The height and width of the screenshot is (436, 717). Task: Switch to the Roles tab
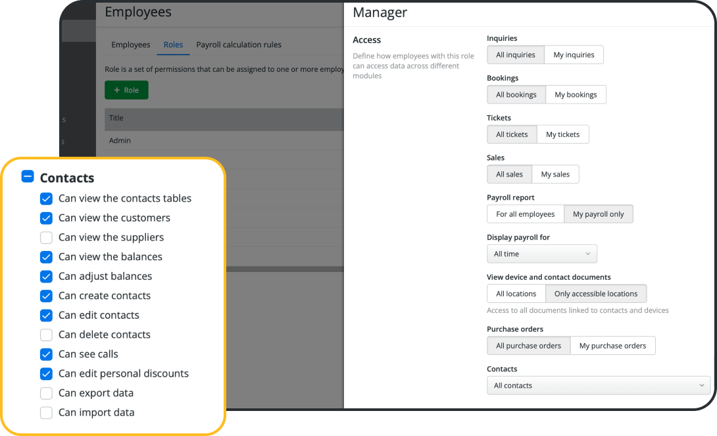173,44
